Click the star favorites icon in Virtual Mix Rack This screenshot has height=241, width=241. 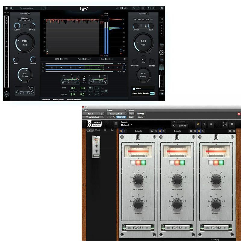pyautogui.click(x=232, y=124)
